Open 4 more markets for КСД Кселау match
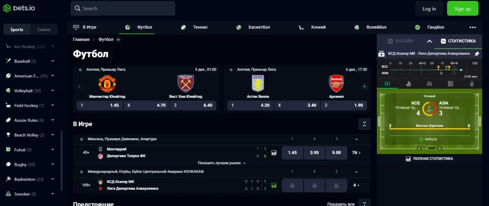 click(x=356, y=185)
